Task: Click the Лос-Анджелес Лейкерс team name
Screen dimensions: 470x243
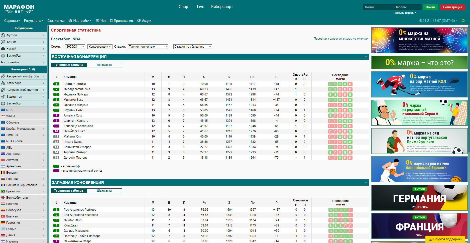Action: point(80,210)
